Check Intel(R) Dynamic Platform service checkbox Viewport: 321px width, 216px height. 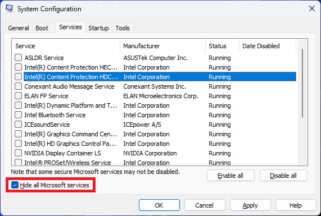[18, 105]
